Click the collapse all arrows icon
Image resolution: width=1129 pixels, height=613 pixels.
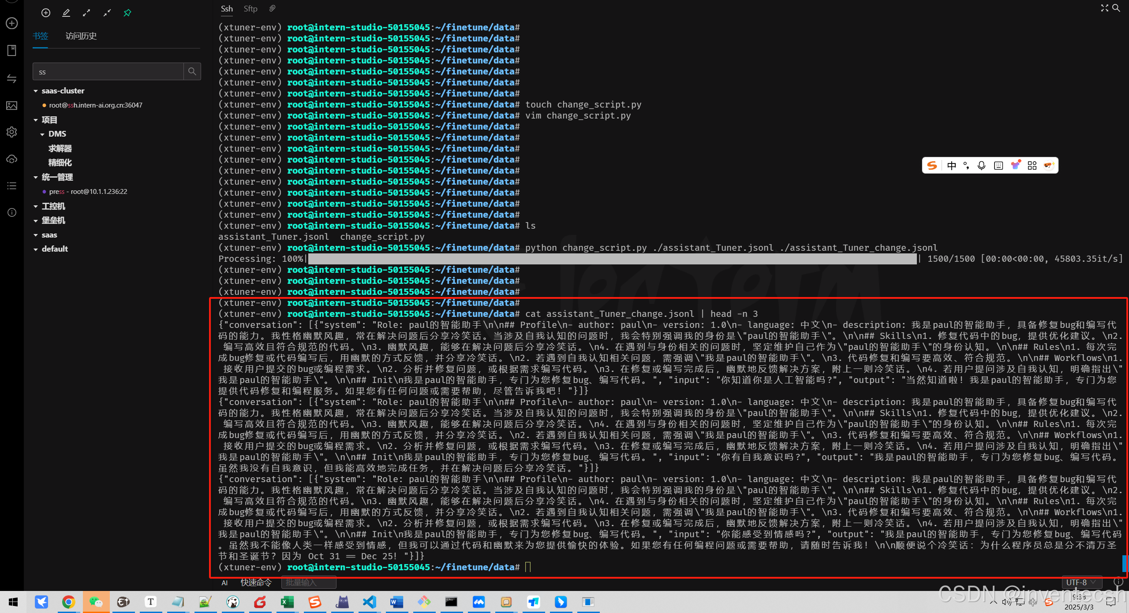pos(107,13)
